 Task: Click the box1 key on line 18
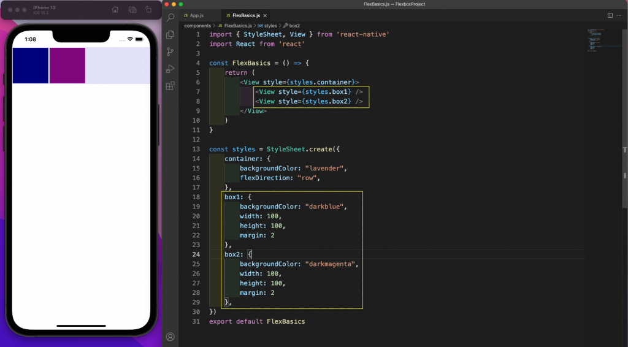point(234,197)
